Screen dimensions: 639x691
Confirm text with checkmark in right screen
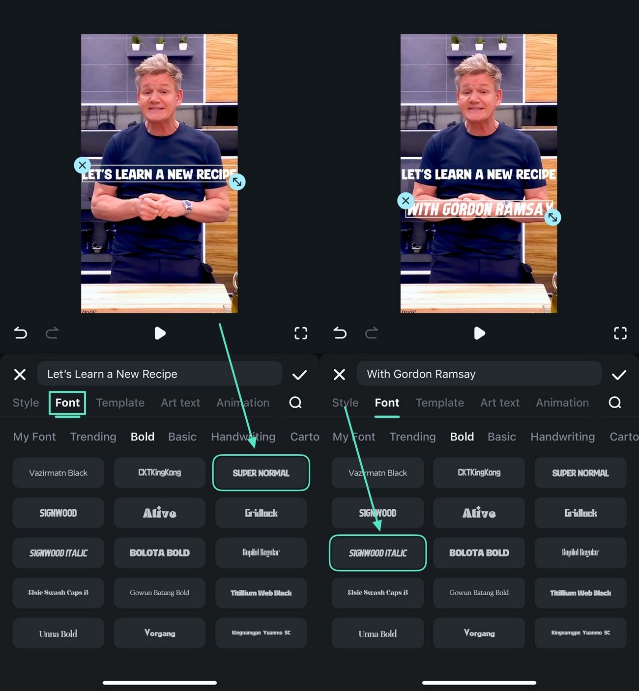[x=619, y=375]
